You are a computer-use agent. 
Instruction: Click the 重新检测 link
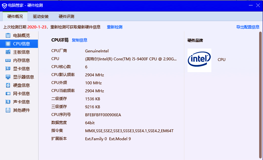[115, 27]
